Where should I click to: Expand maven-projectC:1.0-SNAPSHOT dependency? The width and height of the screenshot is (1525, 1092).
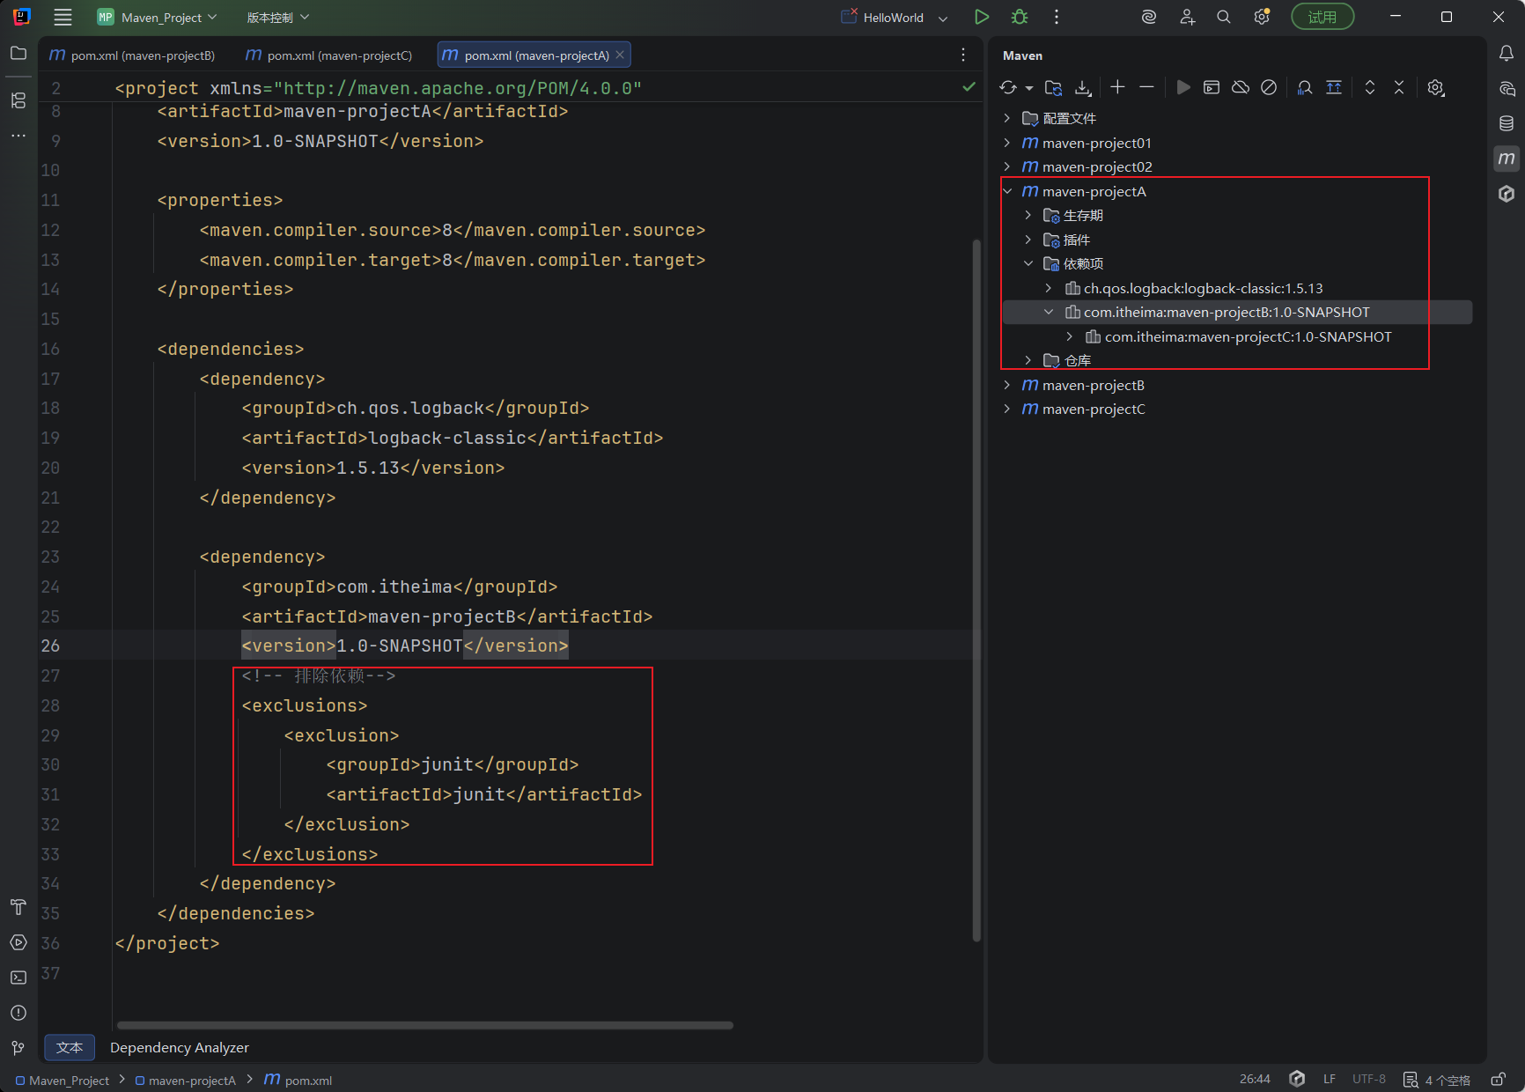pos(1070,336)
